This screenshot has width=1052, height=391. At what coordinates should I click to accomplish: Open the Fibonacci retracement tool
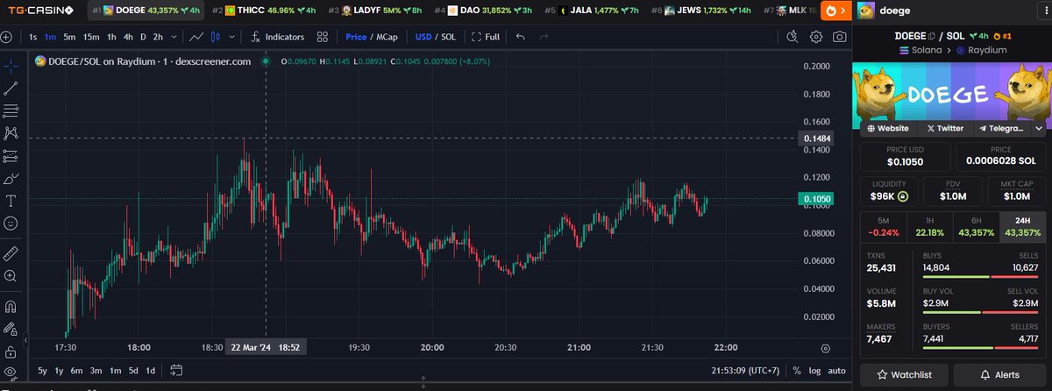11,111
